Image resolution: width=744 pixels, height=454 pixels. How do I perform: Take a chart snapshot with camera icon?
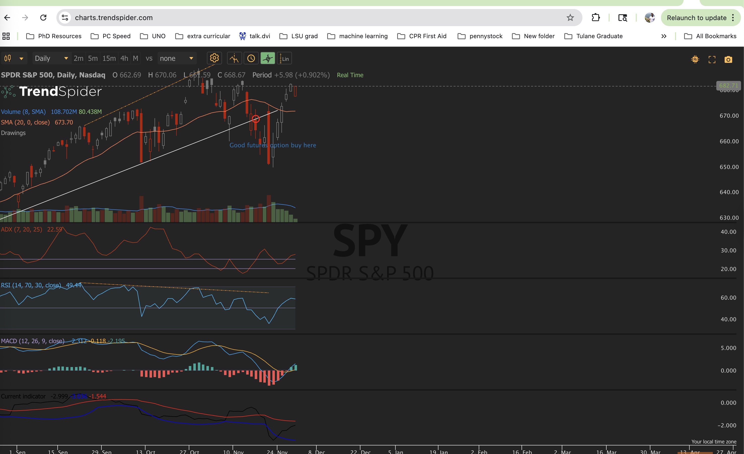pos(728,59)
